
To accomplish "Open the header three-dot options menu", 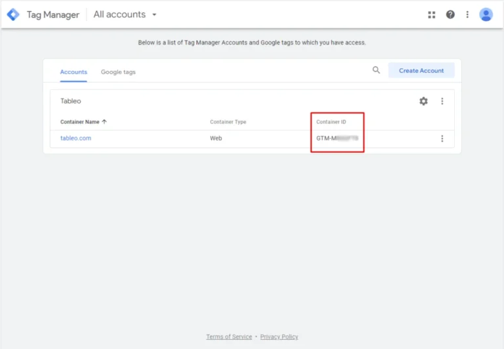I will 467,14.
